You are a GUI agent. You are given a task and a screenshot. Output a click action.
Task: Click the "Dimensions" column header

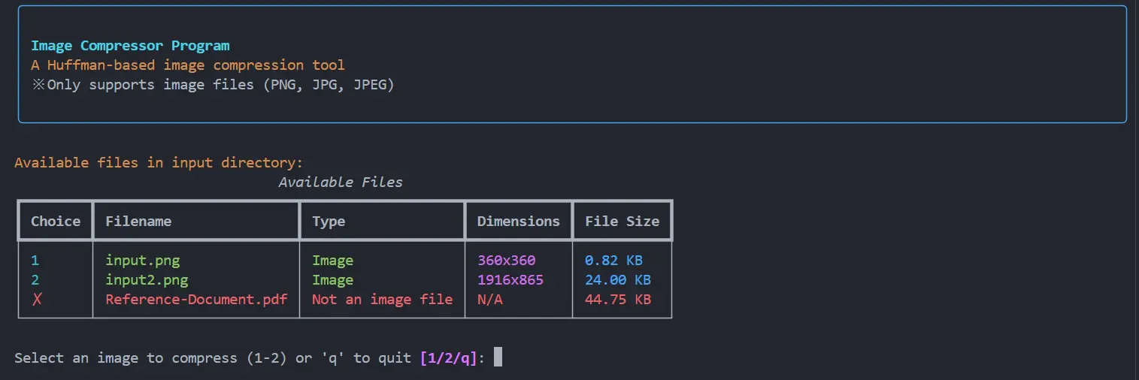pos(519,222)
